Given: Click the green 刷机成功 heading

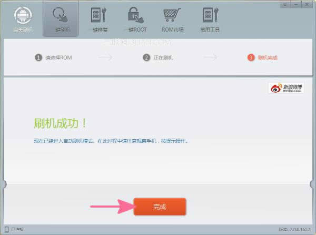Looking at the screenshot, I should (x=59, y=124).
